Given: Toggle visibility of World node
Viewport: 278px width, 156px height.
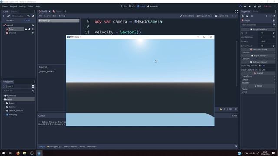Looking at the screenshot, I should tap(33, 25).
